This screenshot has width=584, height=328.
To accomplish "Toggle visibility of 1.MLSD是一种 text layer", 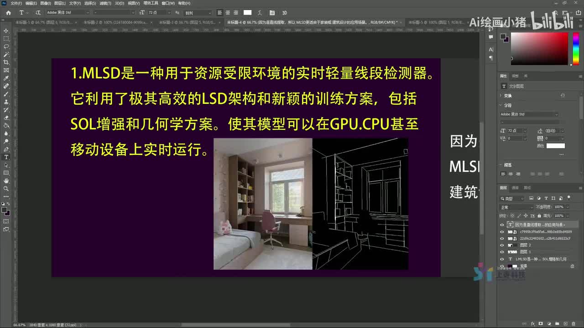I will pos(502,259).
